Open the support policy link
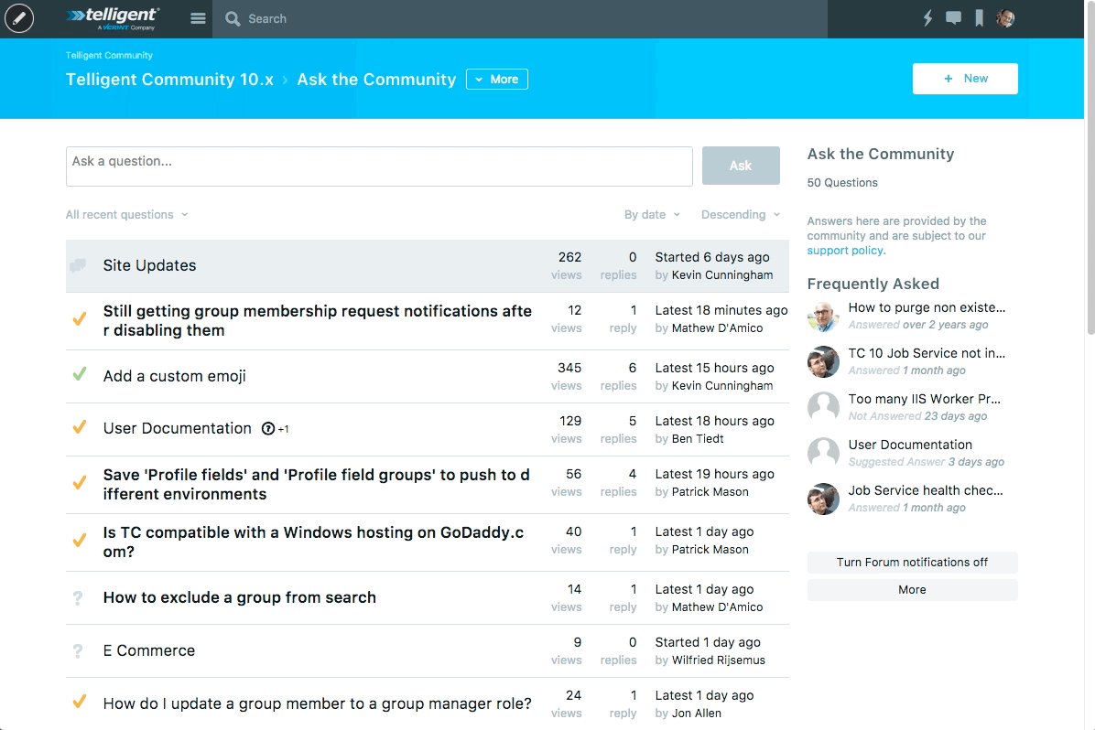The height and width of the screenshot is (730, 1095). coord(845,251)
